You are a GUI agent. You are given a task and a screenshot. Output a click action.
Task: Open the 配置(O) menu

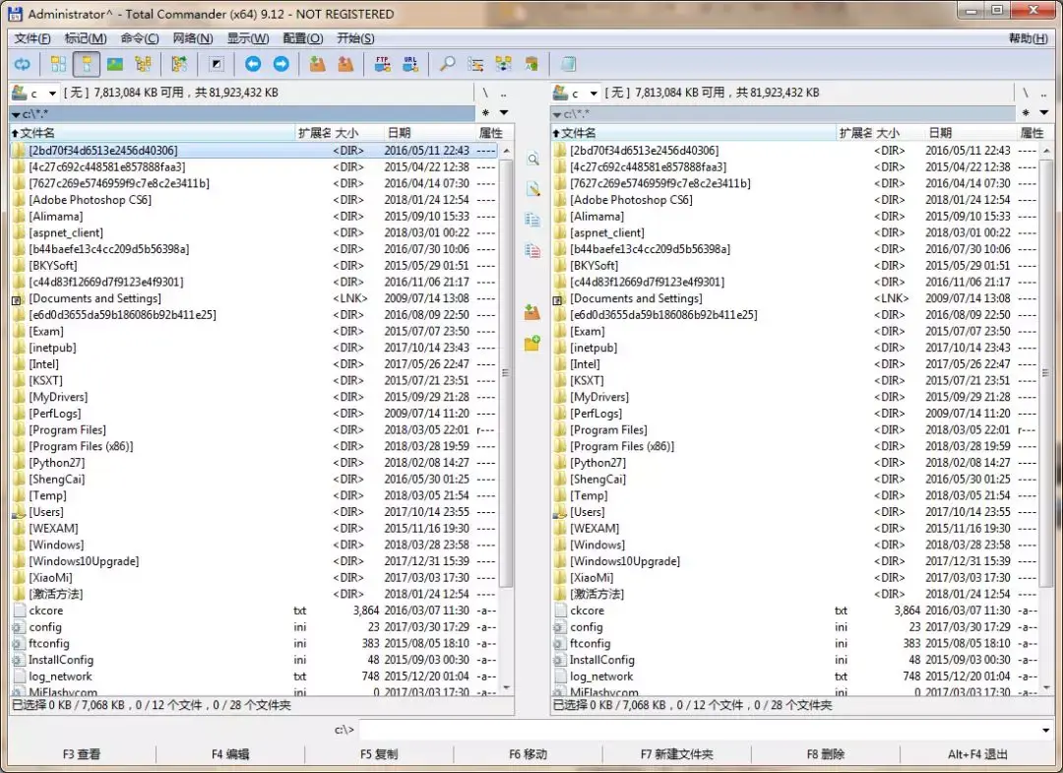coord(303,38)
